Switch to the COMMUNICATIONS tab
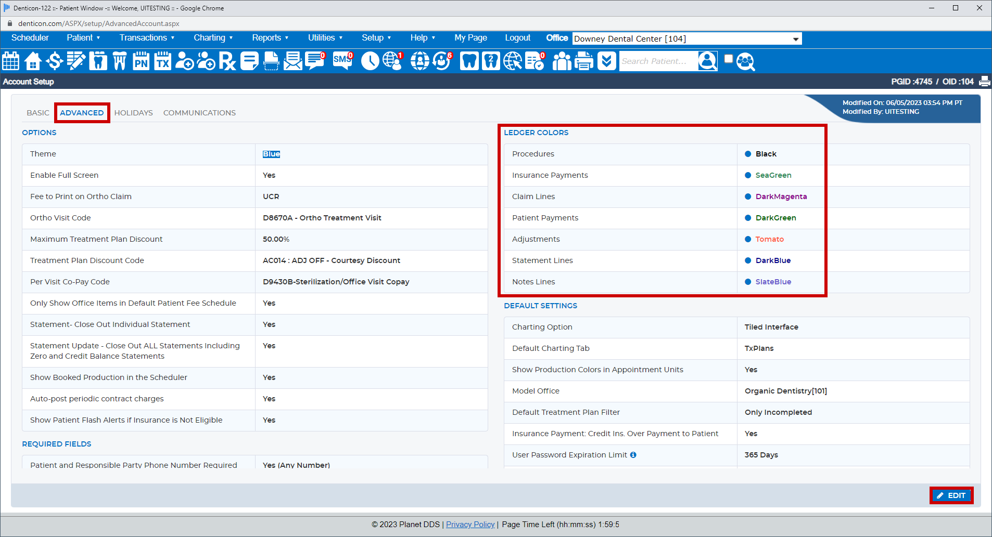The height and width of the screenshot is (537, 992). (x=199, y=113)
